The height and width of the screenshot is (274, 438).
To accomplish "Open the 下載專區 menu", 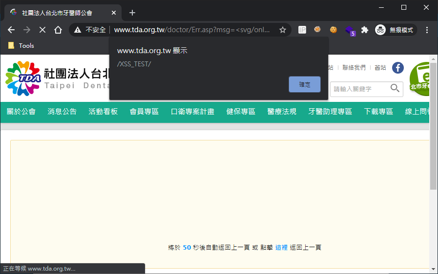I will 378,112.
